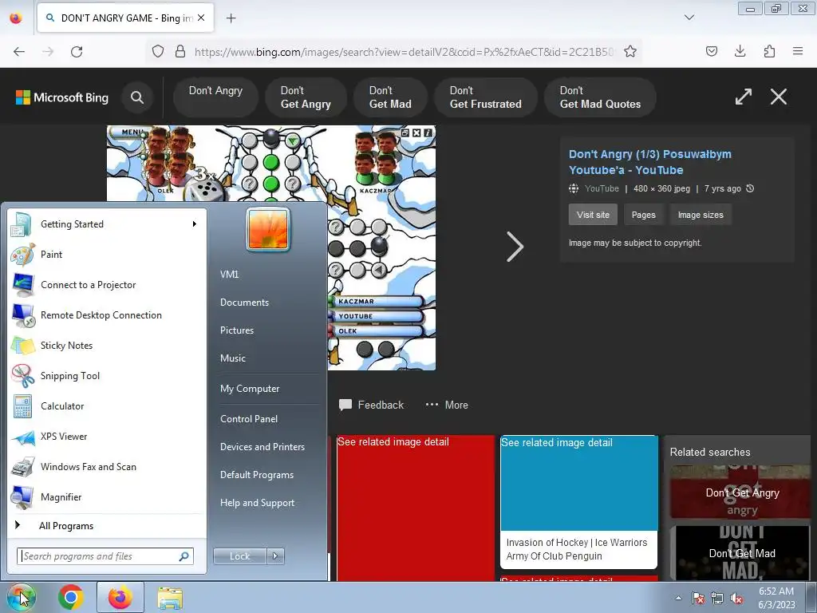Open Firefox extensions menu
This screenshot has width=817, height=613.
coord(769,51)
